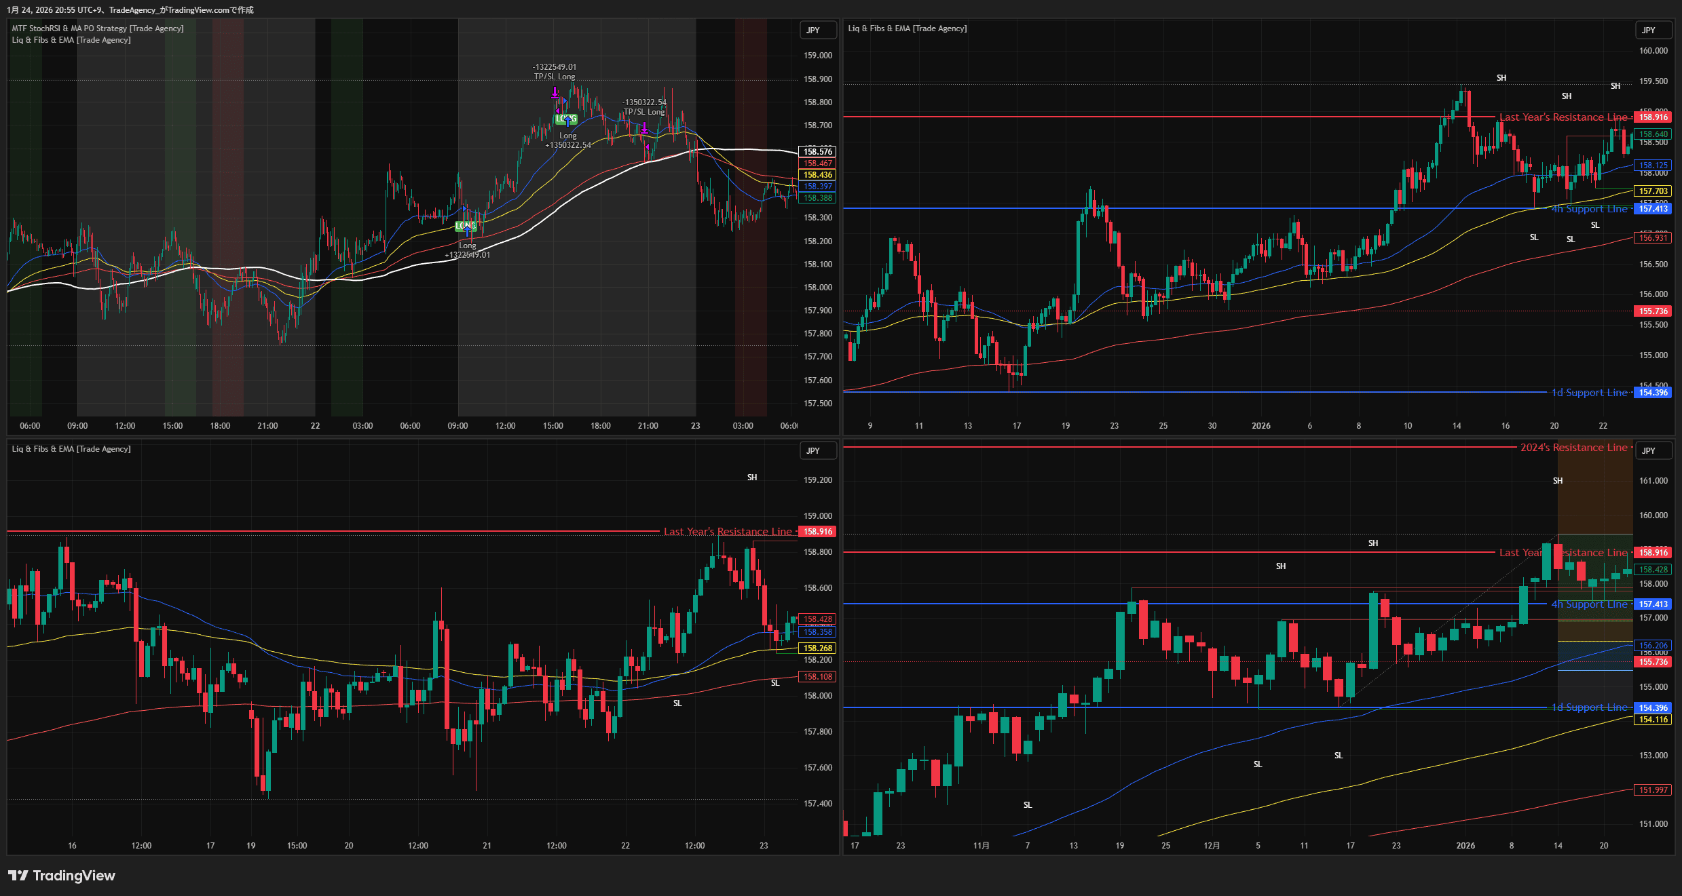The image size is (1682, 896).
Task: Click the green LONG marker above +1350322.54
Action: pos(566,119)
